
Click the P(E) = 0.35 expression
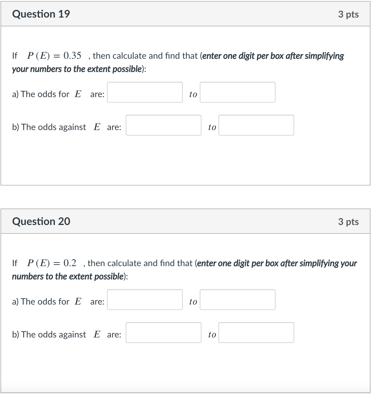54,56
